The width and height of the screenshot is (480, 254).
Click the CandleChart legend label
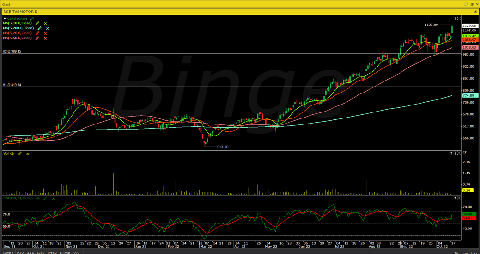[17, 19]
